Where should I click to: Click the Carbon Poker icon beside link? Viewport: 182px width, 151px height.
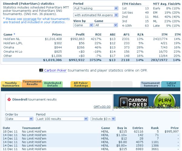[x=41, y=70]
